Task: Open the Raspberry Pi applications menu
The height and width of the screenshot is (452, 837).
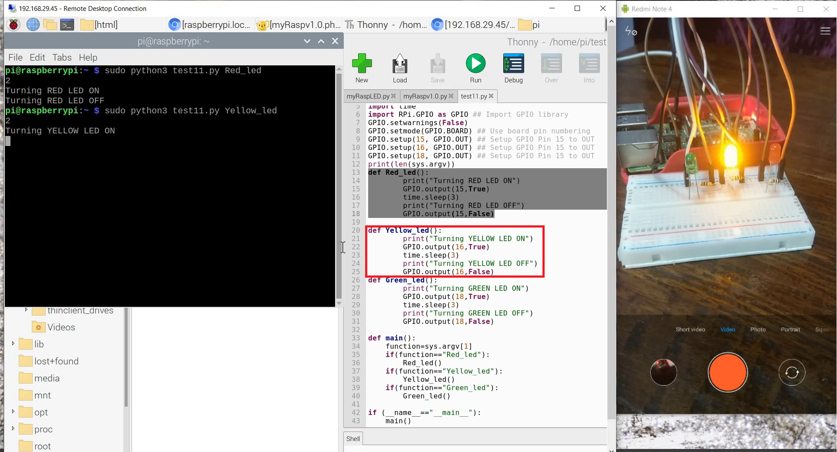Action: (14, 24)
